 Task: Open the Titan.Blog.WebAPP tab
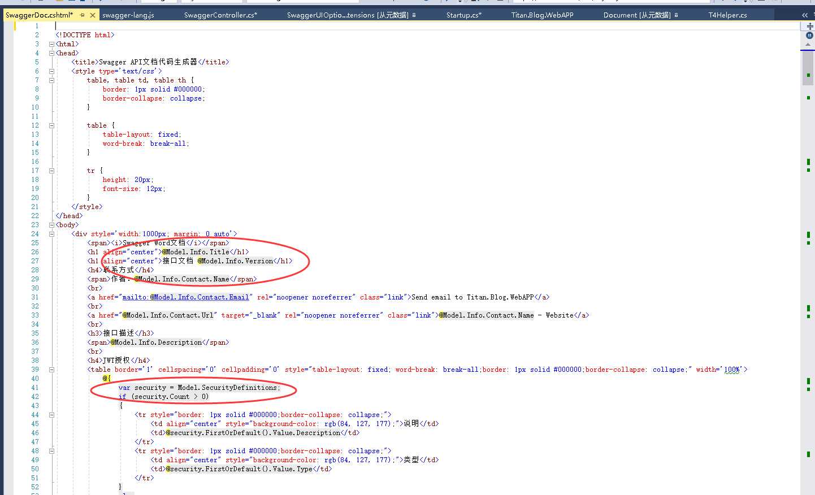pos(543,15)
